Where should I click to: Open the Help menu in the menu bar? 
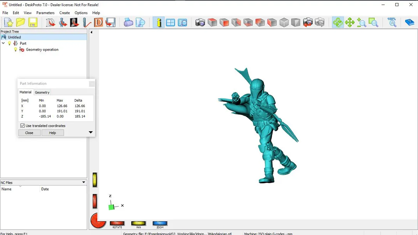(96, 13)
